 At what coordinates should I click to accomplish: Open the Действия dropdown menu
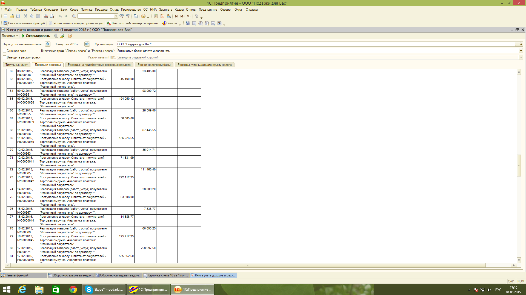[x=10, y=36]
